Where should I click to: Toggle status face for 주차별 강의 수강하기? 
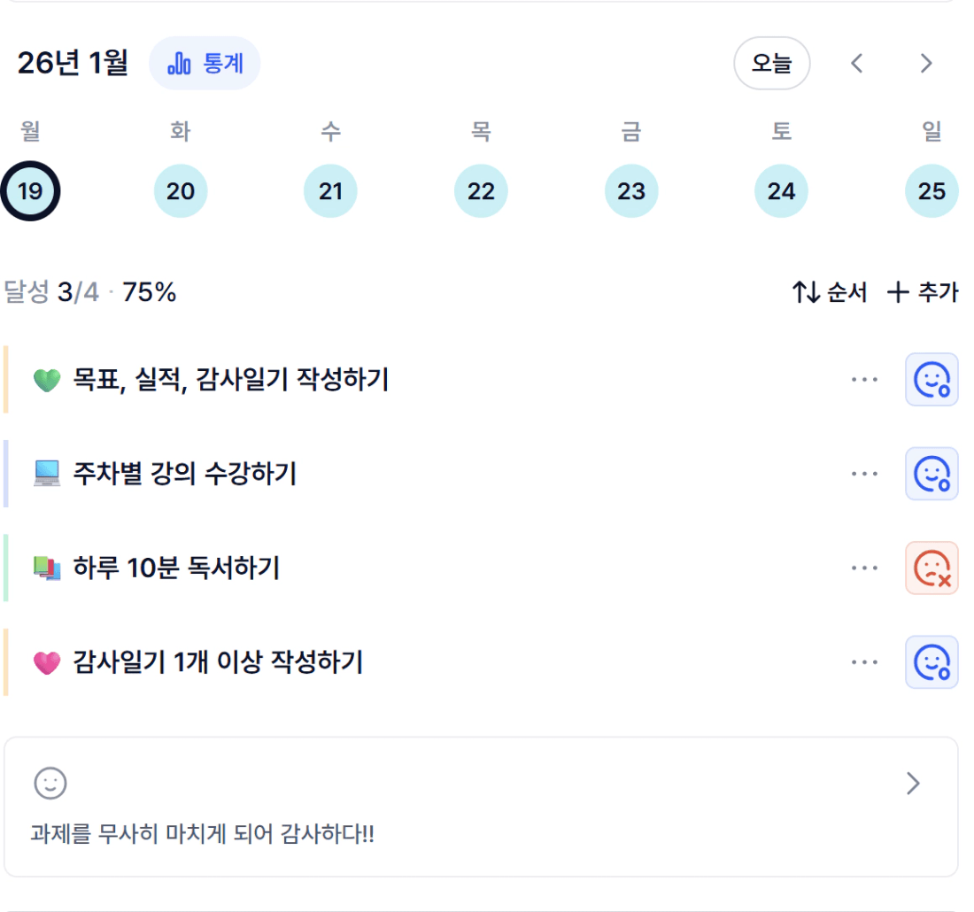tap(931, 474)
